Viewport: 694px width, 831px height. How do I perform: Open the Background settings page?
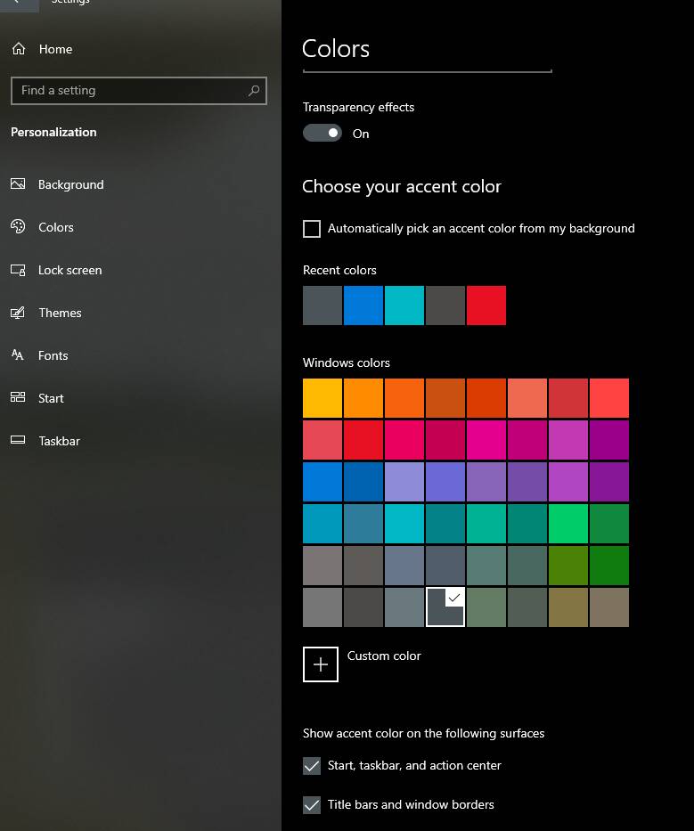[x=70, y=184]
